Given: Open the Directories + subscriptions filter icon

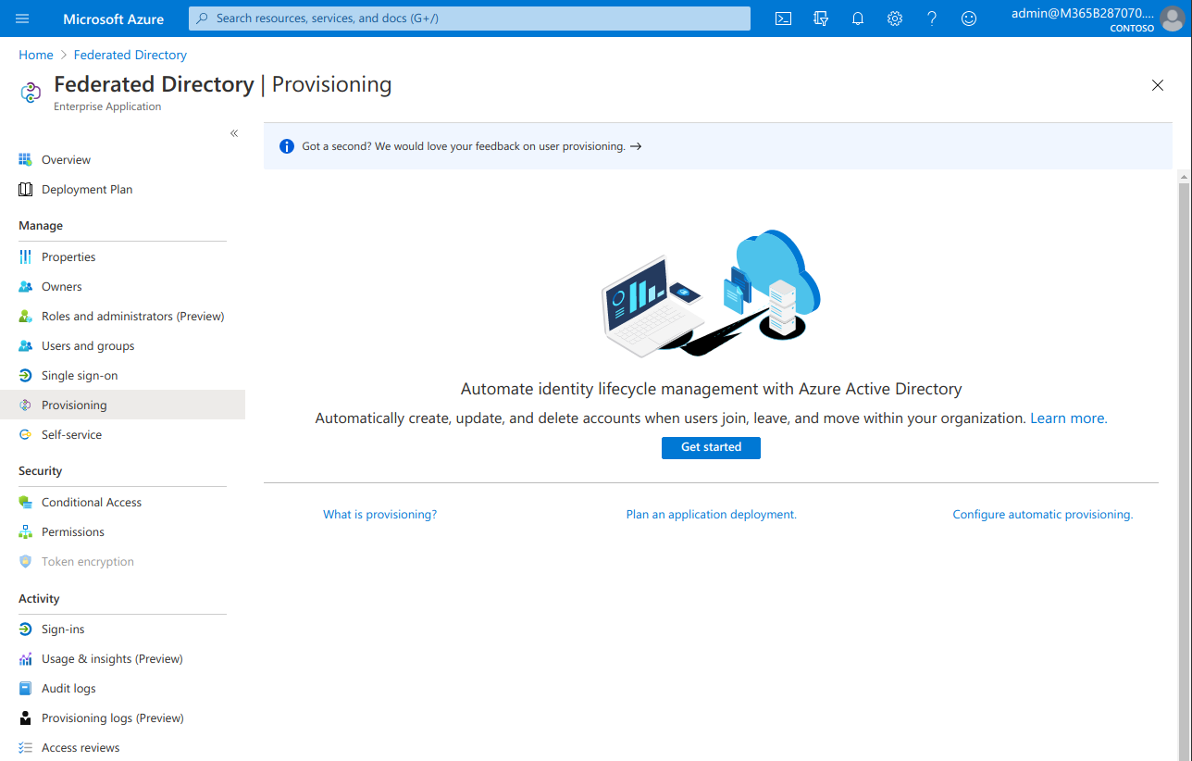Looking at the screenshot, I should (x=820, y=19).
